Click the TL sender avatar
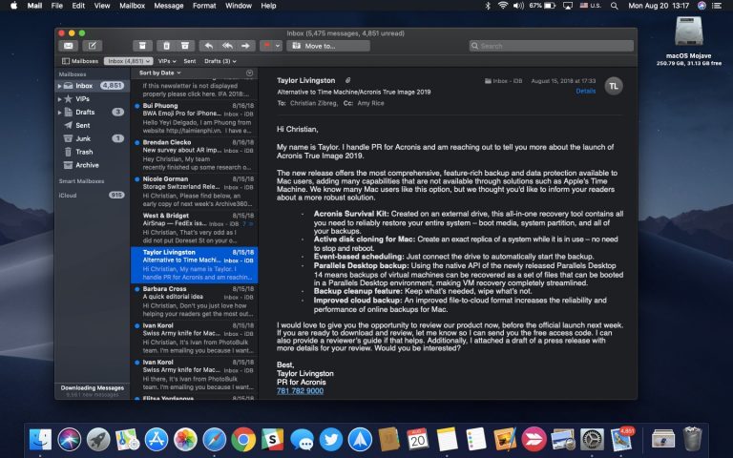The width and height of the screenshot is (733, 458). [614, 86]
